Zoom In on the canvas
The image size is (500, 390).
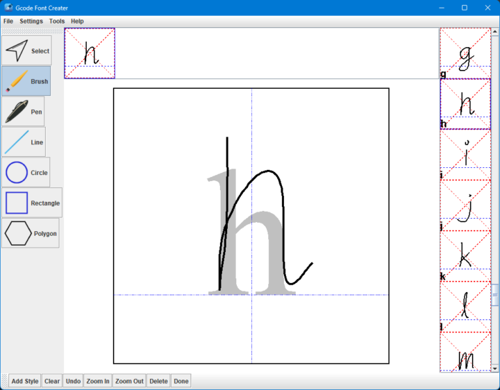click(98, 381)
